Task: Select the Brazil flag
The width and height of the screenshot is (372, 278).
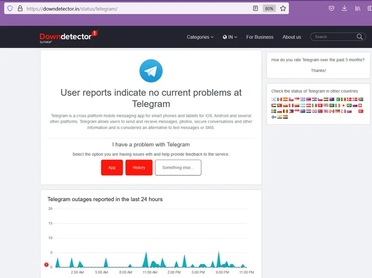Action: 349,105
